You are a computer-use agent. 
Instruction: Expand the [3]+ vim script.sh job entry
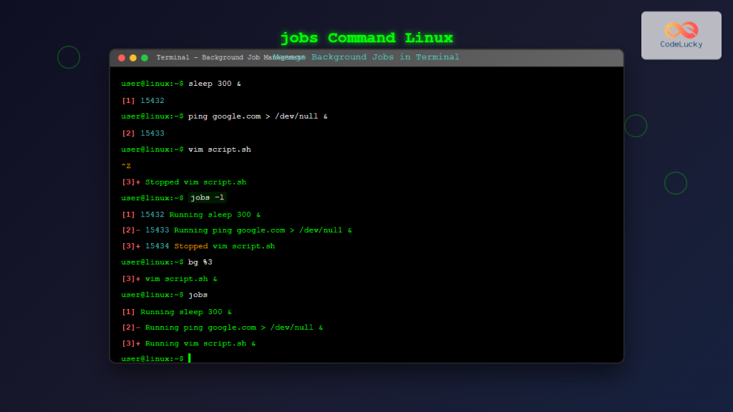pos(168,278)
